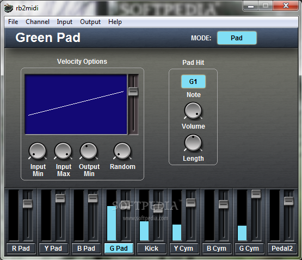Click the Velocity Options label
Screen dimensions: 302x260
tap(82, 62)
